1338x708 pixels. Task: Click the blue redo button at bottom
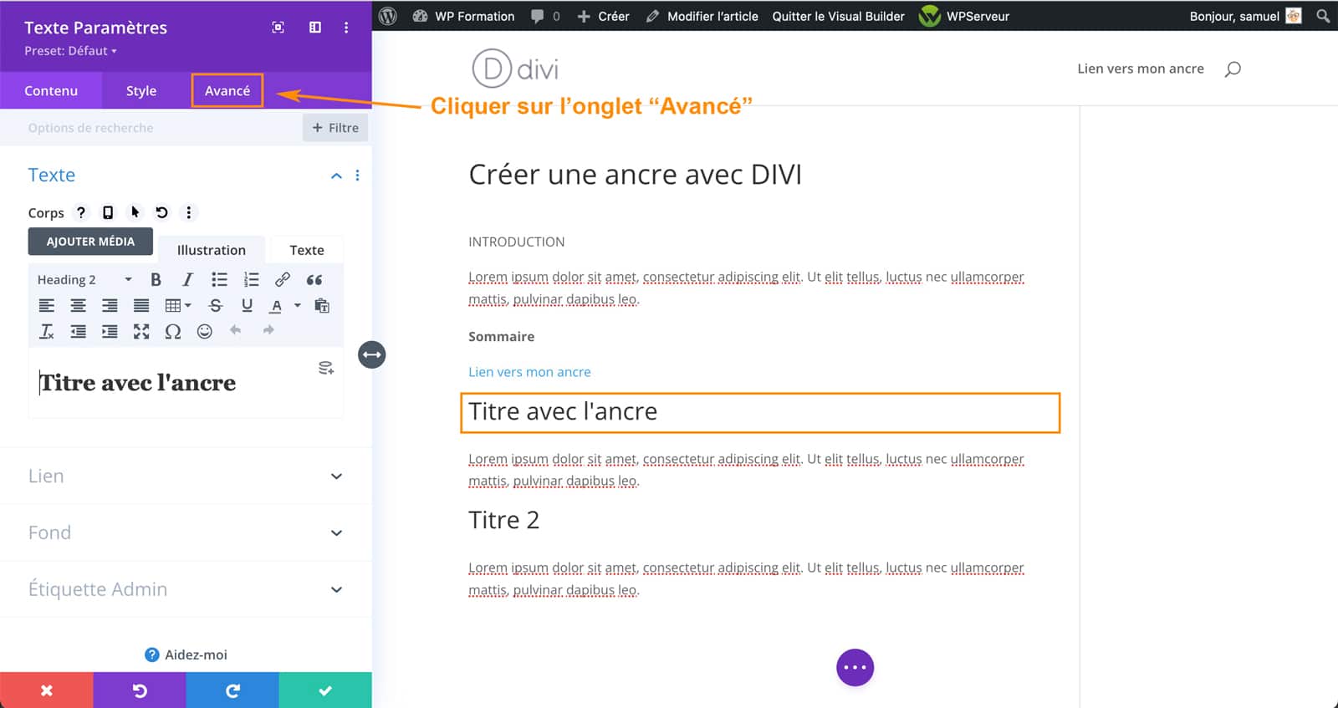tap(232, 690)
